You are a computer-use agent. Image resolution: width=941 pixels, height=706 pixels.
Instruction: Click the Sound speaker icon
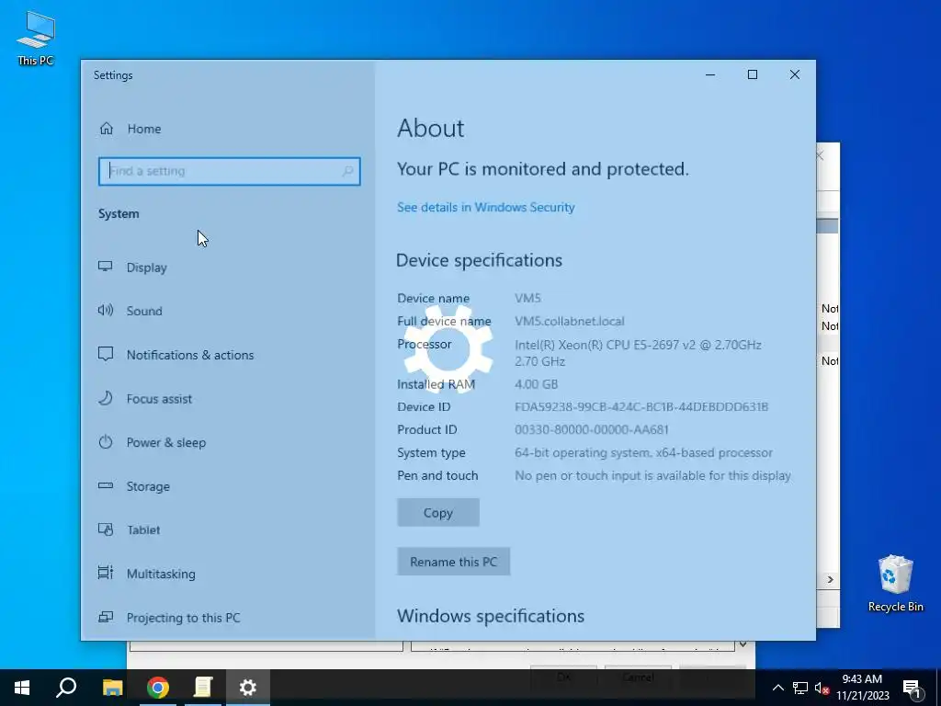[x=106, y=311]
